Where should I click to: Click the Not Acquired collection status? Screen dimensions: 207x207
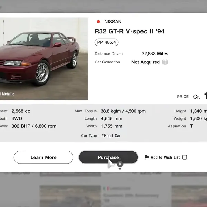[146, 62]
